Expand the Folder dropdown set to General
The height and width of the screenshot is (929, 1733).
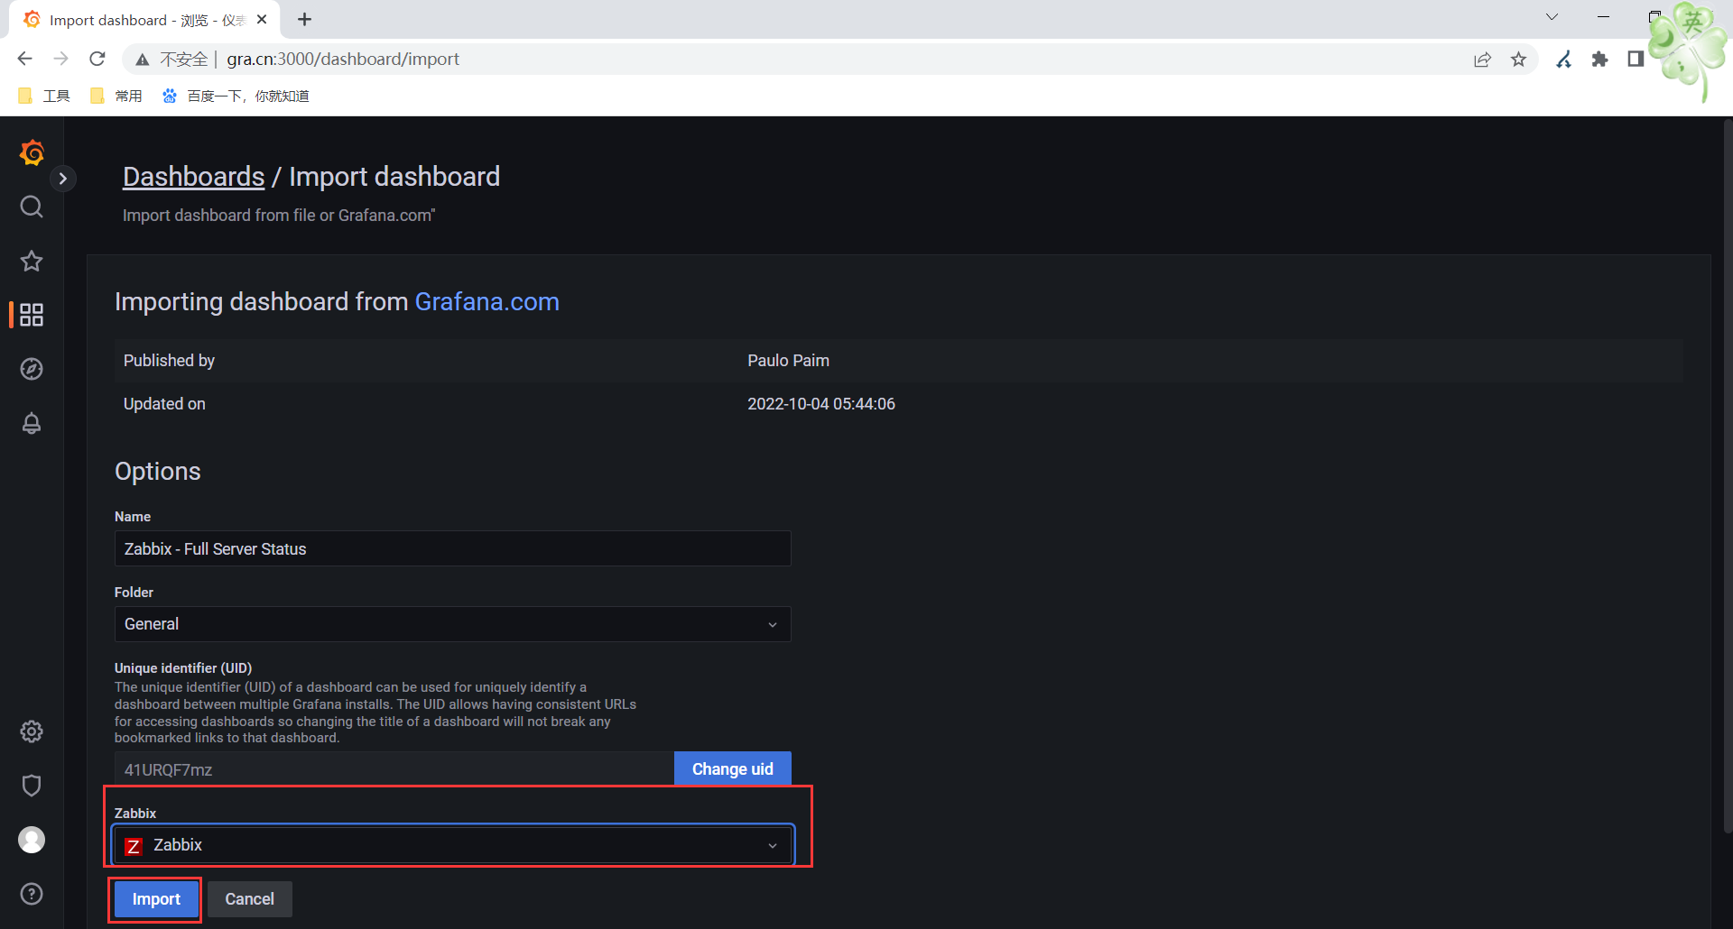[x=452, y=624]
